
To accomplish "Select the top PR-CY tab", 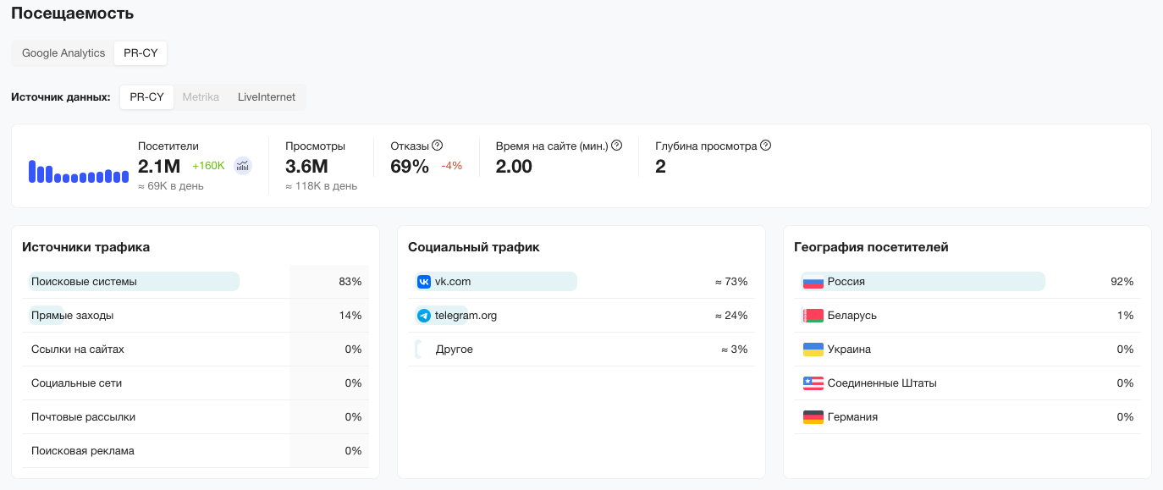I will (141, 53).
